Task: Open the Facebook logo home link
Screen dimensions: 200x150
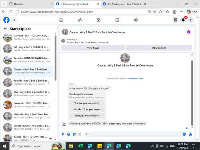Action: (x=6, y=20)
